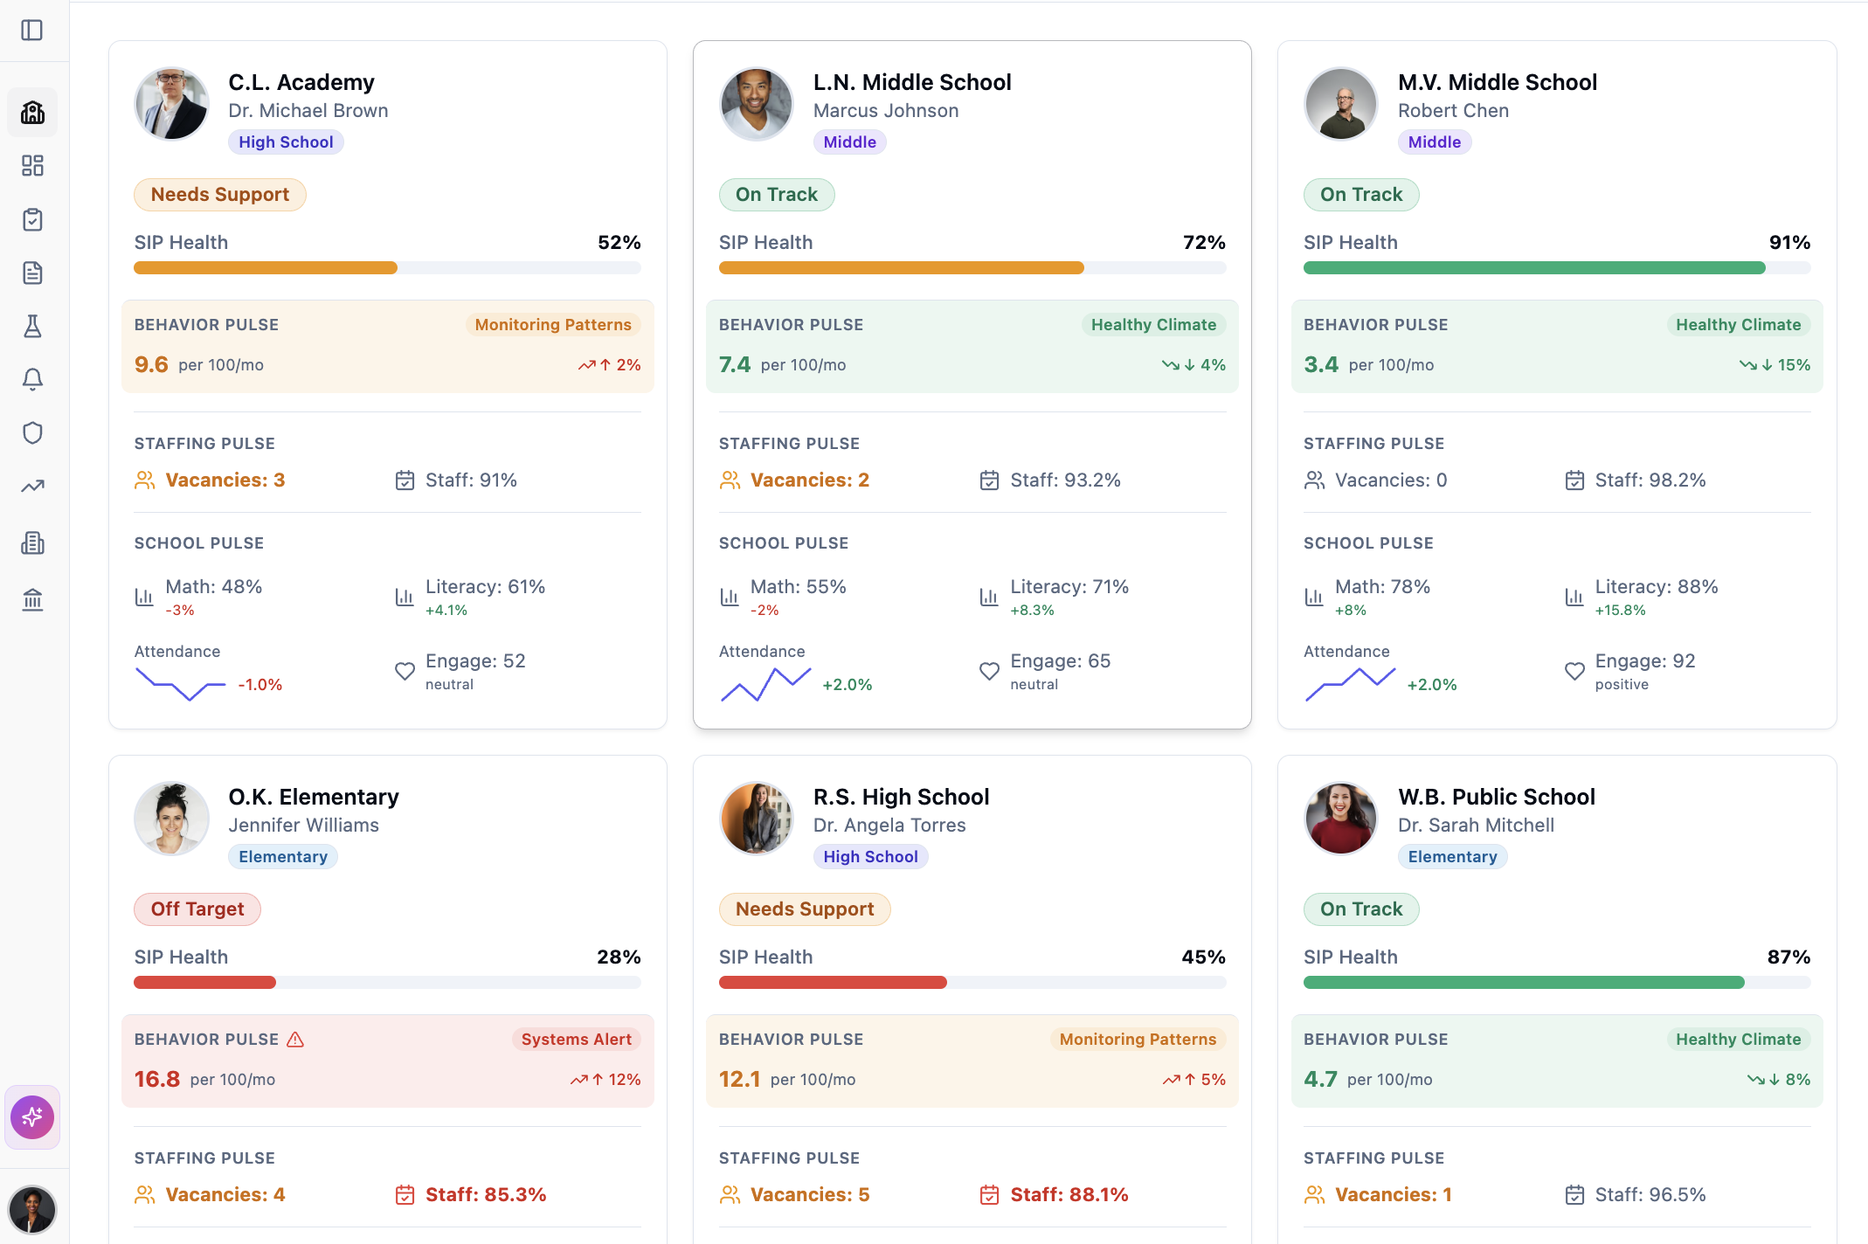Open the AI assistant sparkle button
This screenshot has width=1868, height=1244.
click(32, 1116)
